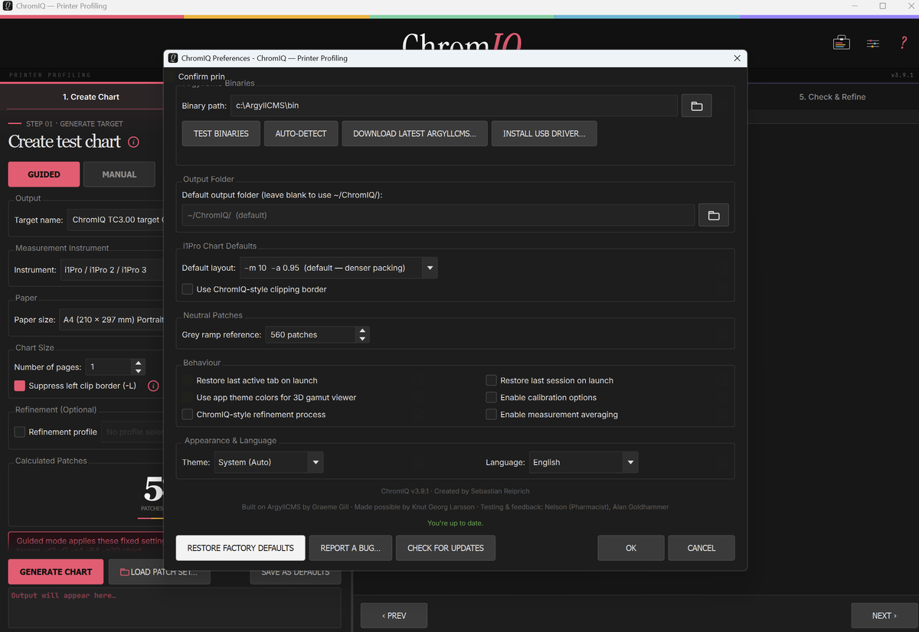
Task: Click AUTO-DETECT button
Action: click(301, 133)
